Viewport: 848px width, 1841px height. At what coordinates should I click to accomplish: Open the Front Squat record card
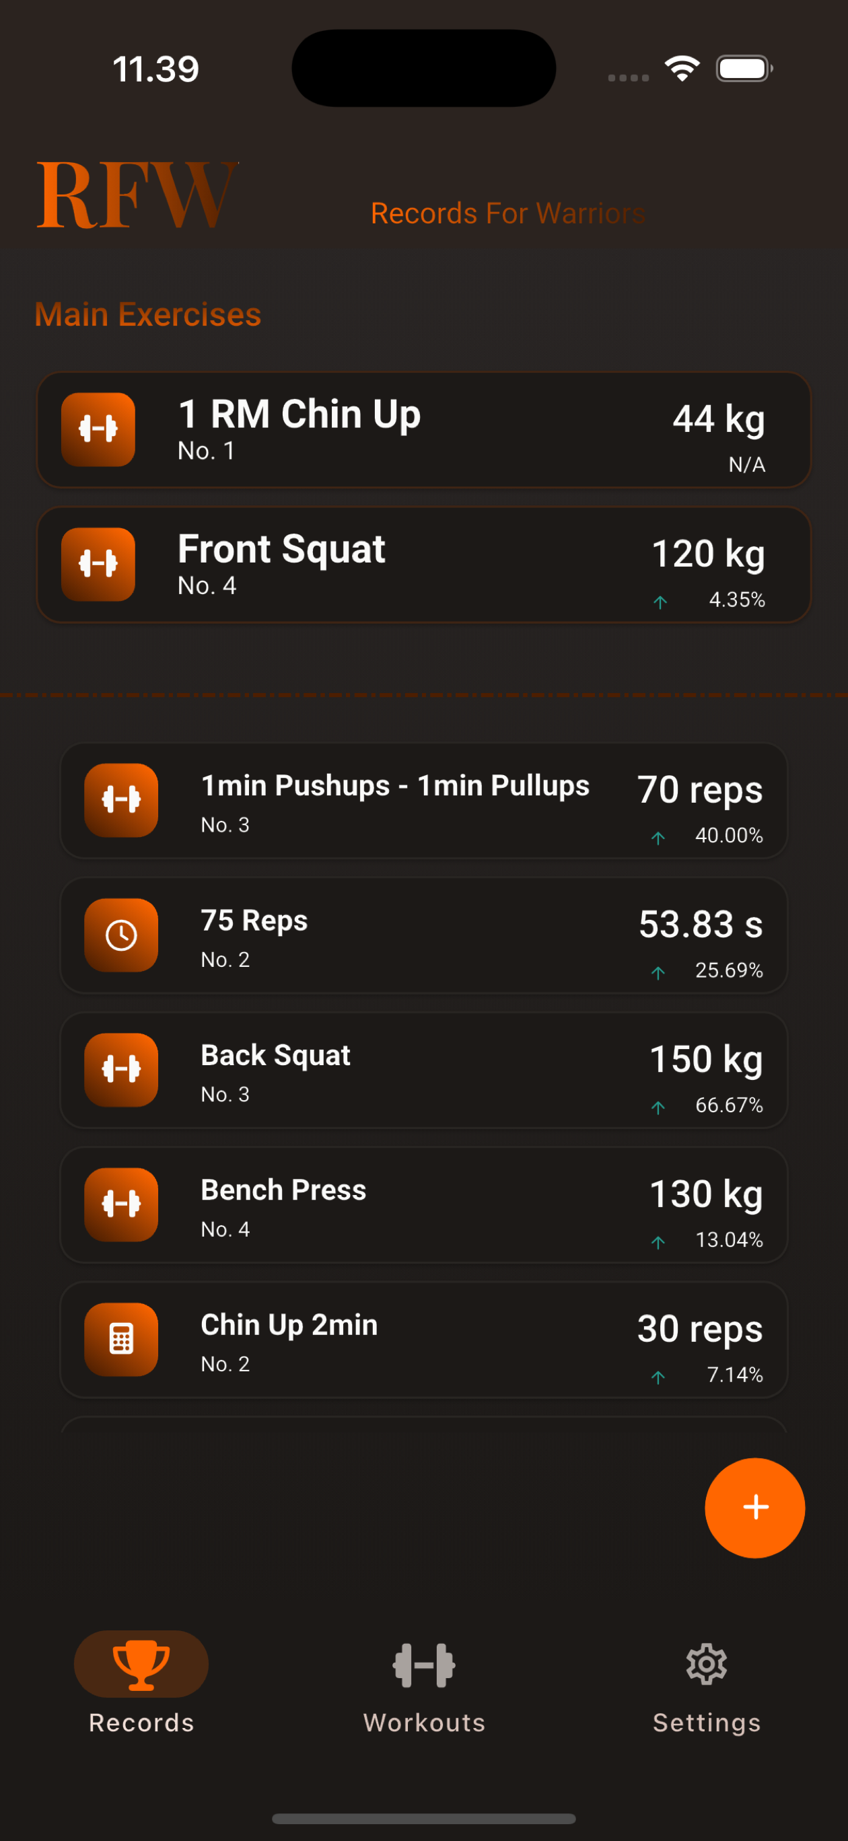424,565
